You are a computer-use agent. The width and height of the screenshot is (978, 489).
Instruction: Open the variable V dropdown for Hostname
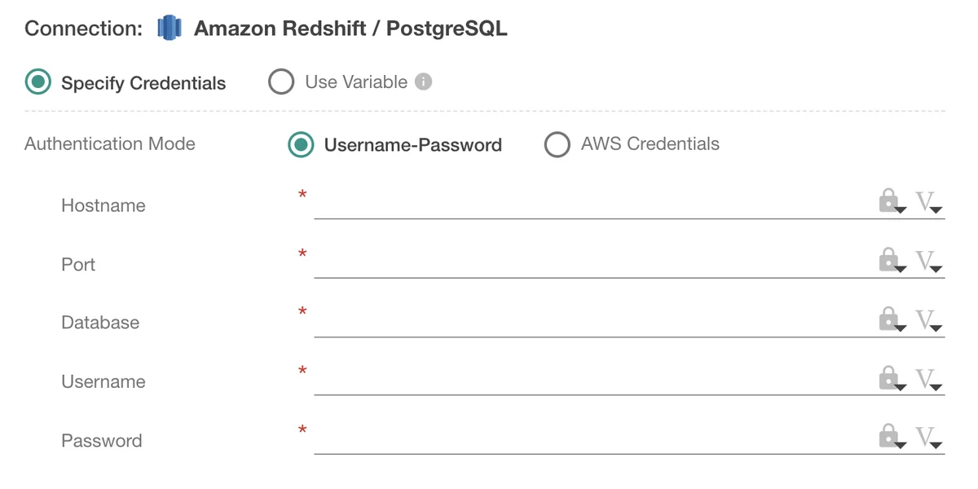(927, 202)
